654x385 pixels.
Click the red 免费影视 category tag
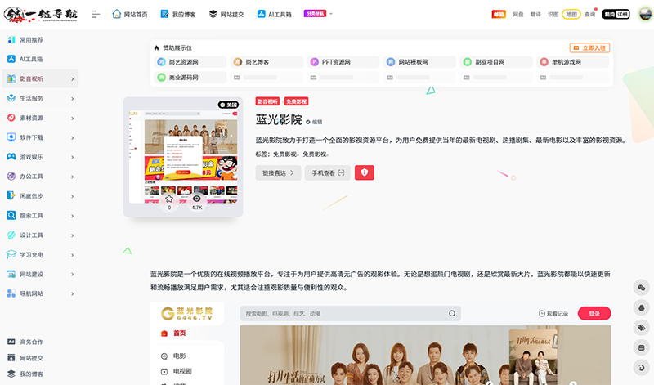tap(297, 101)
